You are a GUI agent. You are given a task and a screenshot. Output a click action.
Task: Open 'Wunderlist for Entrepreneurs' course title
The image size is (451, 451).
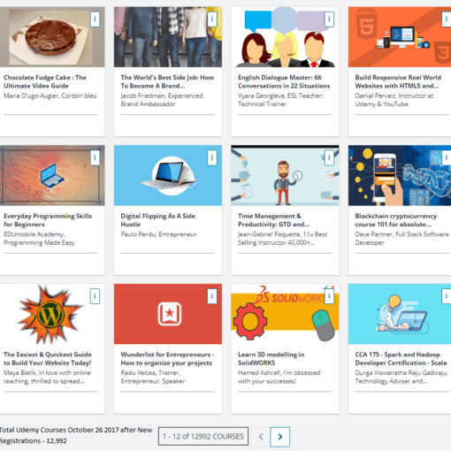tap(167, 359)
